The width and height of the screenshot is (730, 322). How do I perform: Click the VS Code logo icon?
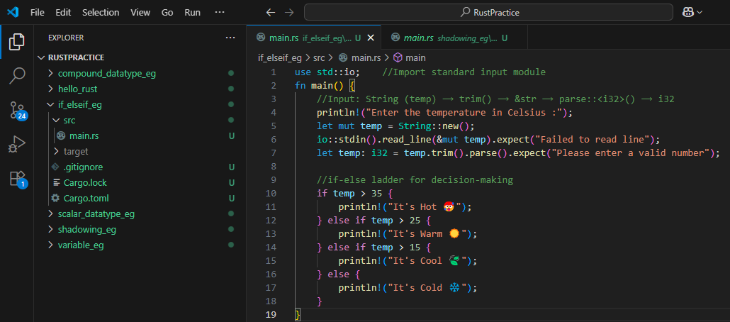[x=13, y=12]
